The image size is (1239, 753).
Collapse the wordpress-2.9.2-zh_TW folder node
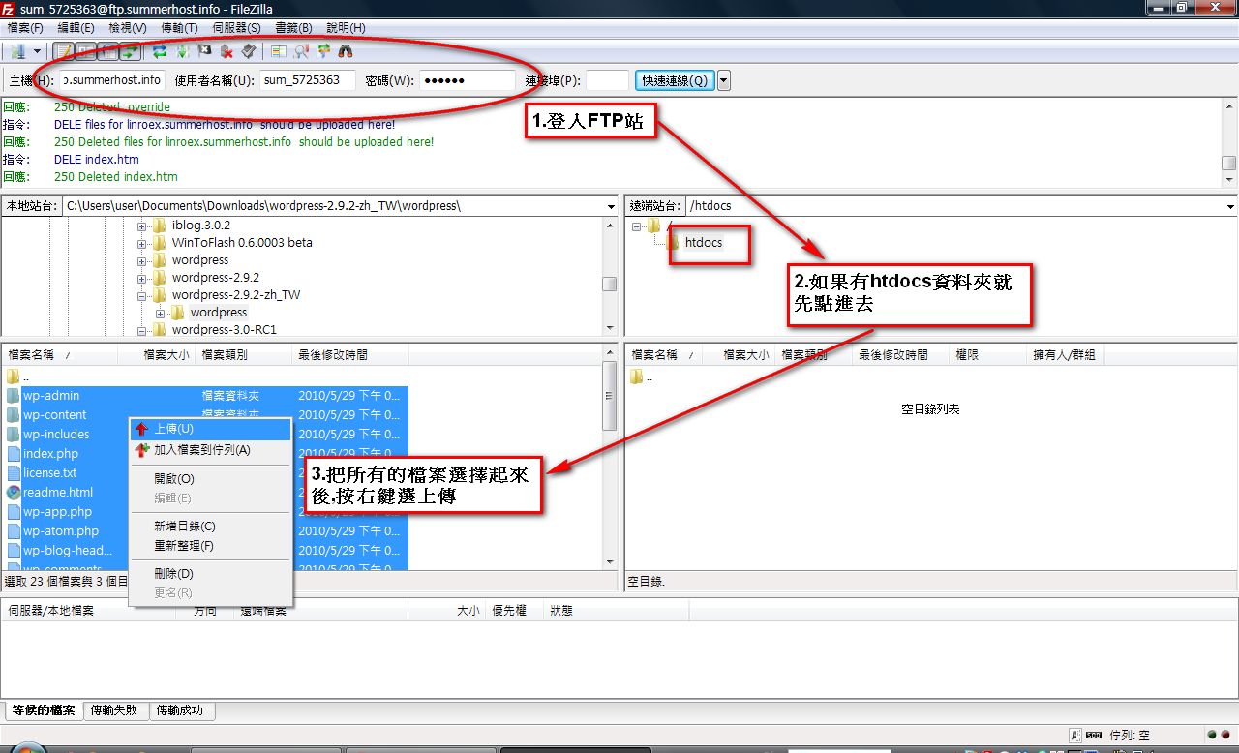point(142,295)
